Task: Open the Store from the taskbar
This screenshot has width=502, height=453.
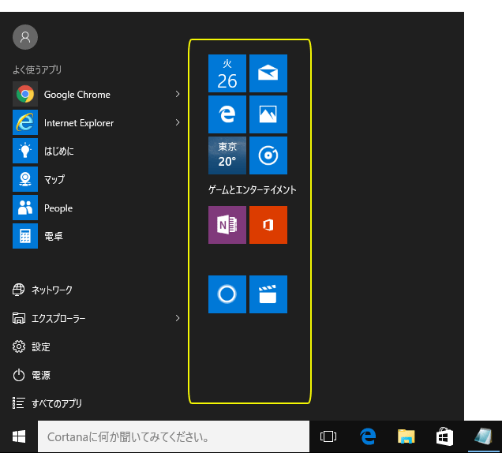Action: point(444,436)
